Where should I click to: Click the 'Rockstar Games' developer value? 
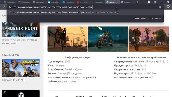click(x=74, y=70)
